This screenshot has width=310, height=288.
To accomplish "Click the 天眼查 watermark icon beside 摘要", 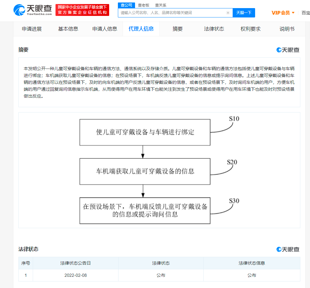I will [279, 50].
